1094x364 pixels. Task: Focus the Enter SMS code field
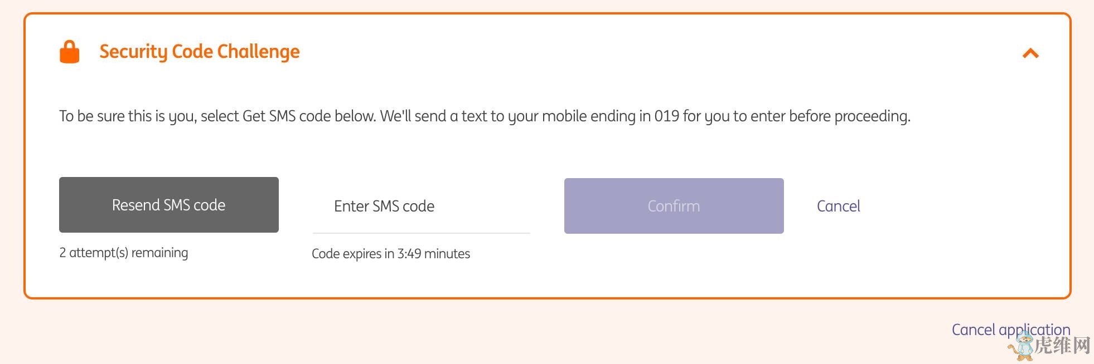(x=421, y=206)
